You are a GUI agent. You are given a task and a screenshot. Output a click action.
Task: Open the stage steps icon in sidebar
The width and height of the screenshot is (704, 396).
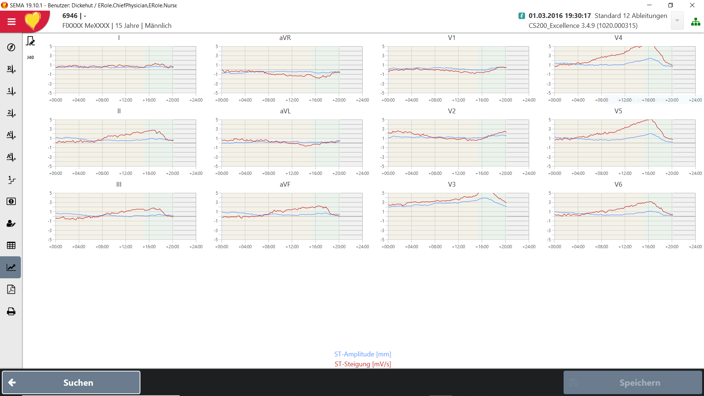[x=11, y=179]
